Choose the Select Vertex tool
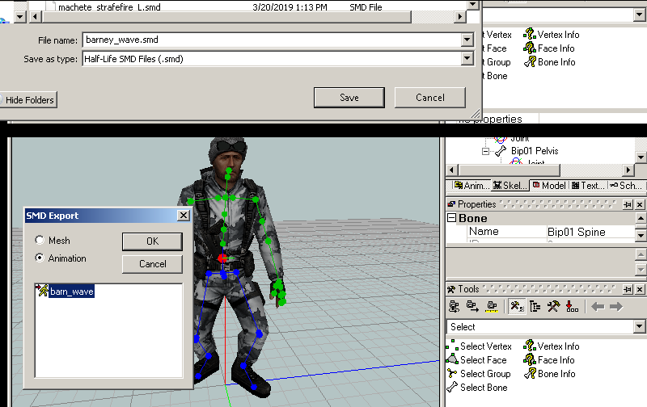Screen dimensions: 647x407 click(480, 346)
